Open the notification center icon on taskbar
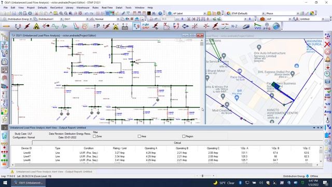Image resolution: width=332 pixels, height=187 pixels. tap(325, 183)
